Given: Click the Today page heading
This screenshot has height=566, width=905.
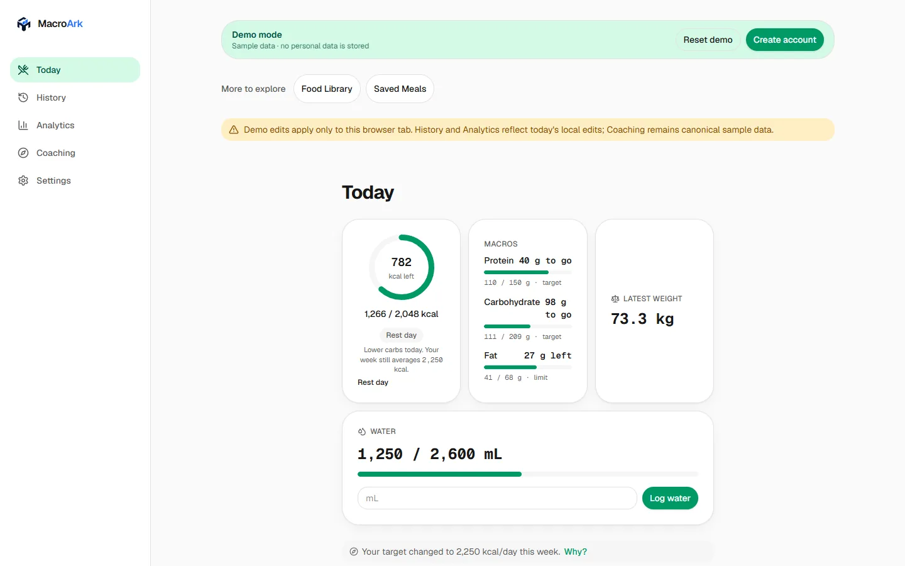Looking at the screenshot, I should tap(368, 192).
